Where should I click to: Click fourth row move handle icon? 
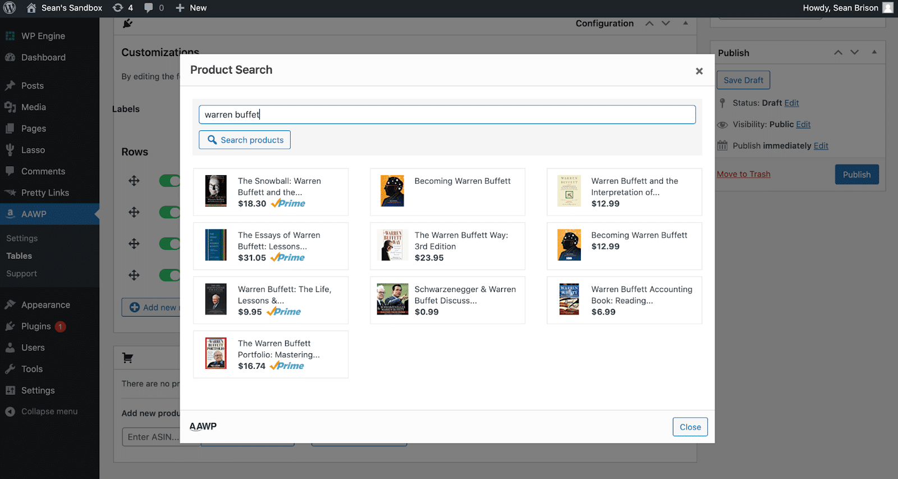(134, 275)
